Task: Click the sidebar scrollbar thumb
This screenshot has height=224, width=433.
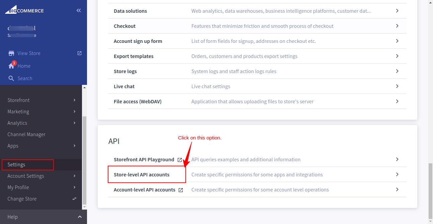Action: (84, 161)
